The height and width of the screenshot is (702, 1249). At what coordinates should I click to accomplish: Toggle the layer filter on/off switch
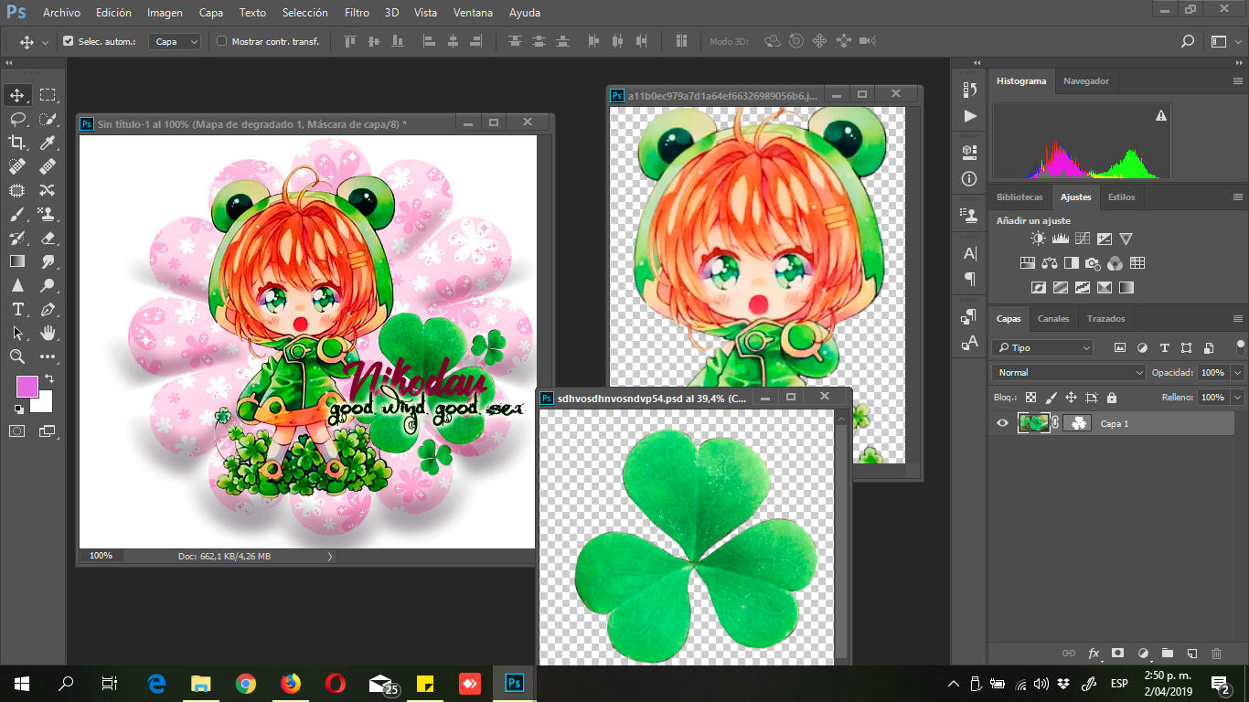1240,346
